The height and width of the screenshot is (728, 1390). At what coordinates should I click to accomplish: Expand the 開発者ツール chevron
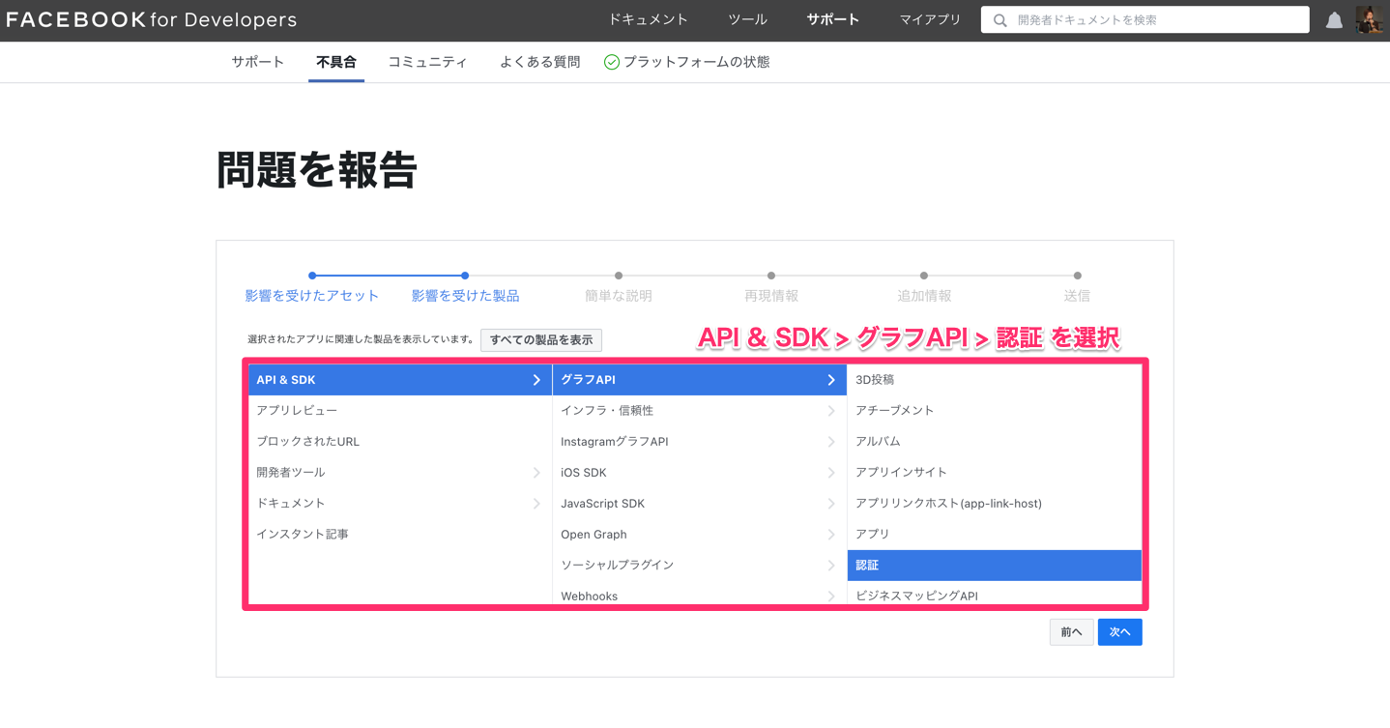pyautogui.click(x=536, y=473)
